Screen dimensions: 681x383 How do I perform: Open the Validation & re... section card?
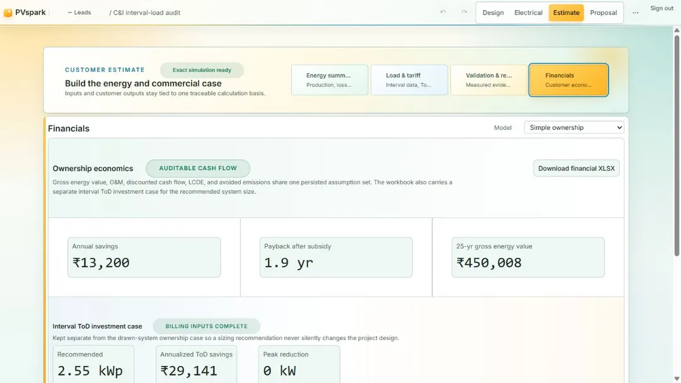(x=489, y=80)
